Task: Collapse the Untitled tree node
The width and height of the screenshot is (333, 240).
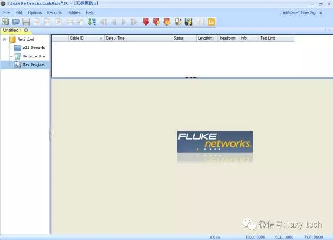Action: click(x=5, y=40)
